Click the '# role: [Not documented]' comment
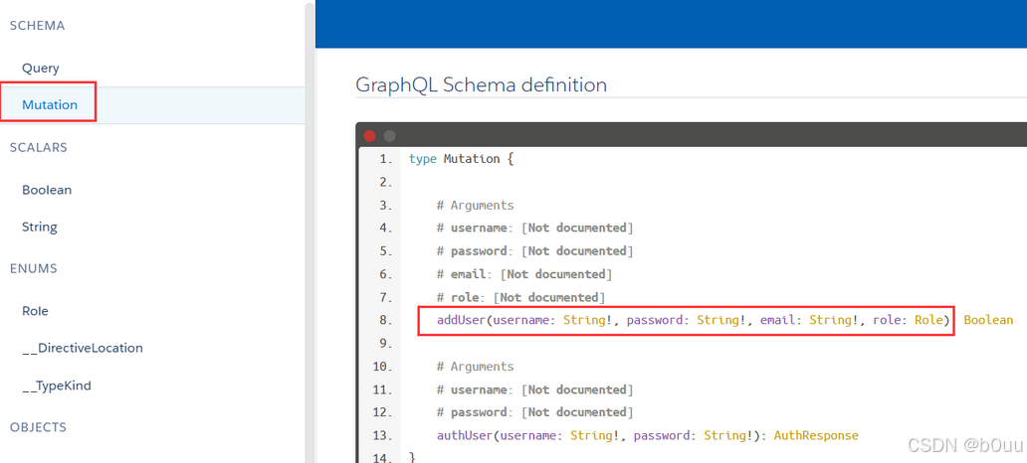Screen dimensions: 1027x463 520,297
